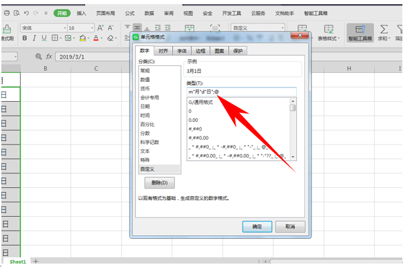Click the eraser clear icon
Screen dimensions: 403x267
110,38
